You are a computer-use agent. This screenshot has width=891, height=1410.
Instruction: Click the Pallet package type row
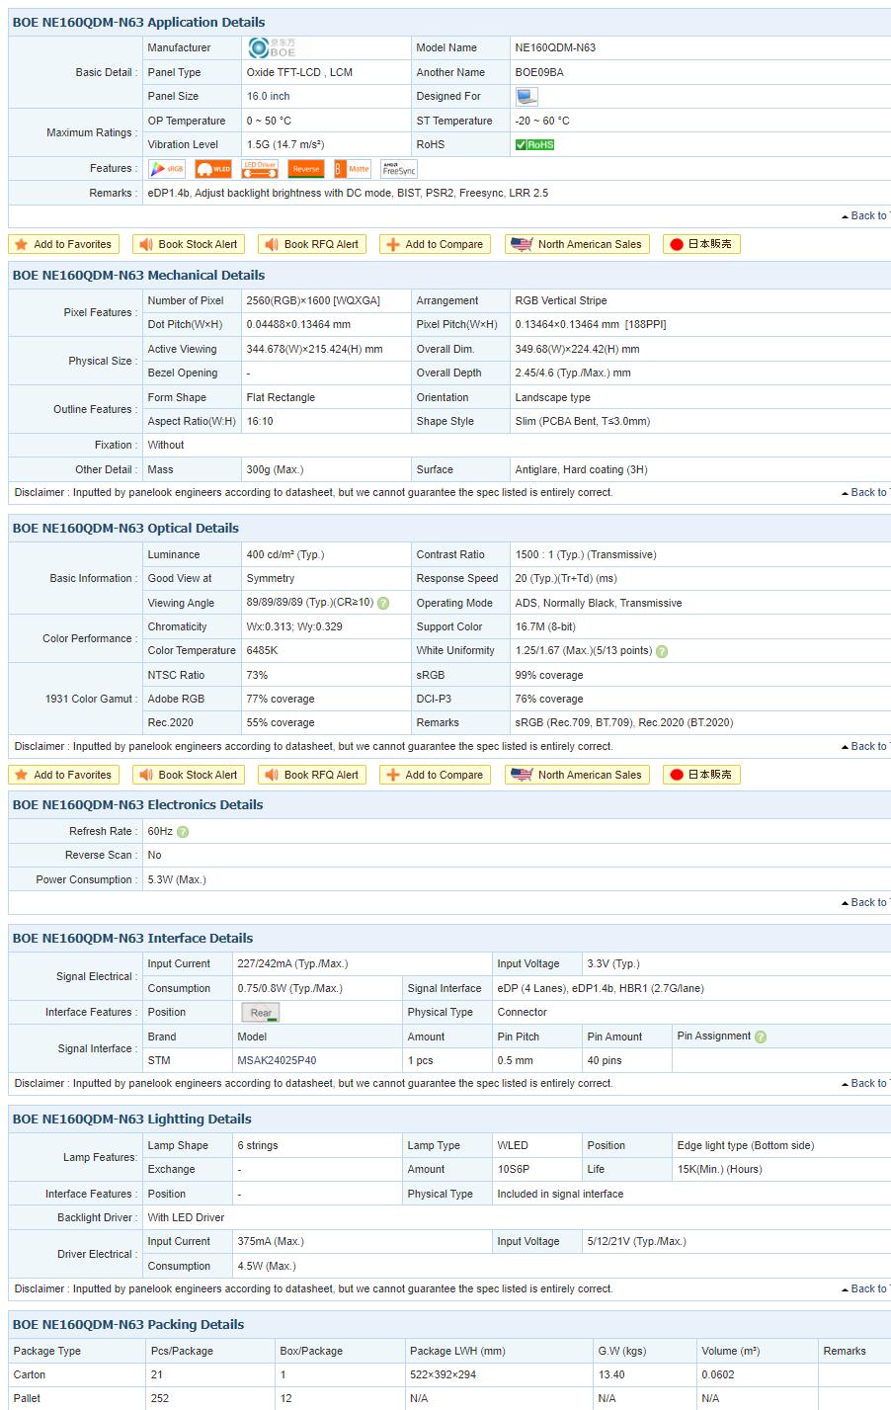(x=449, y=1399)
